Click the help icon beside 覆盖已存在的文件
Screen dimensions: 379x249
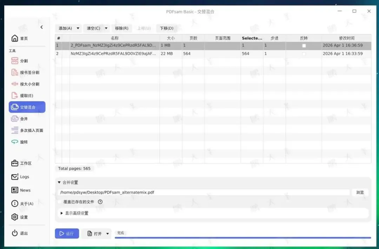(100, 202)
